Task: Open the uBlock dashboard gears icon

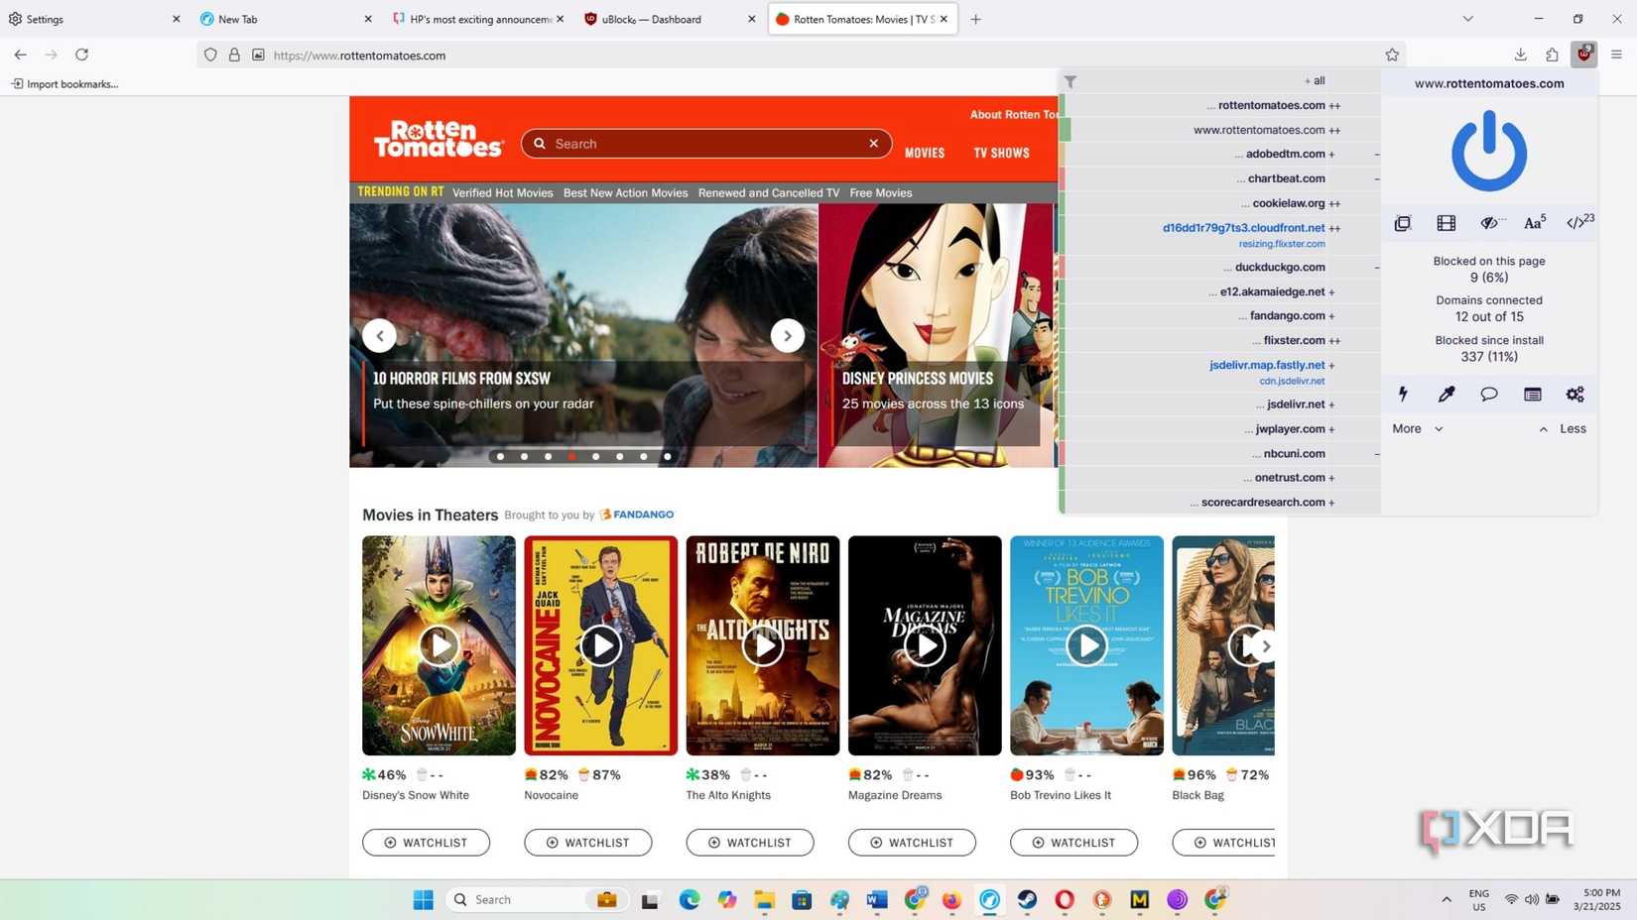Action: click(x=1574, y=394)
